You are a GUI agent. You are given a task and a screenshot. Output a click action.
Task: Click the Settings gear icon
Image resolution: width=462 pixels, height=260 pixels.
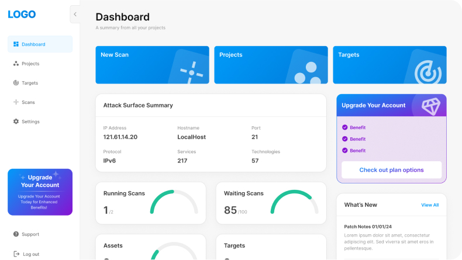click(x=16, y=122)
